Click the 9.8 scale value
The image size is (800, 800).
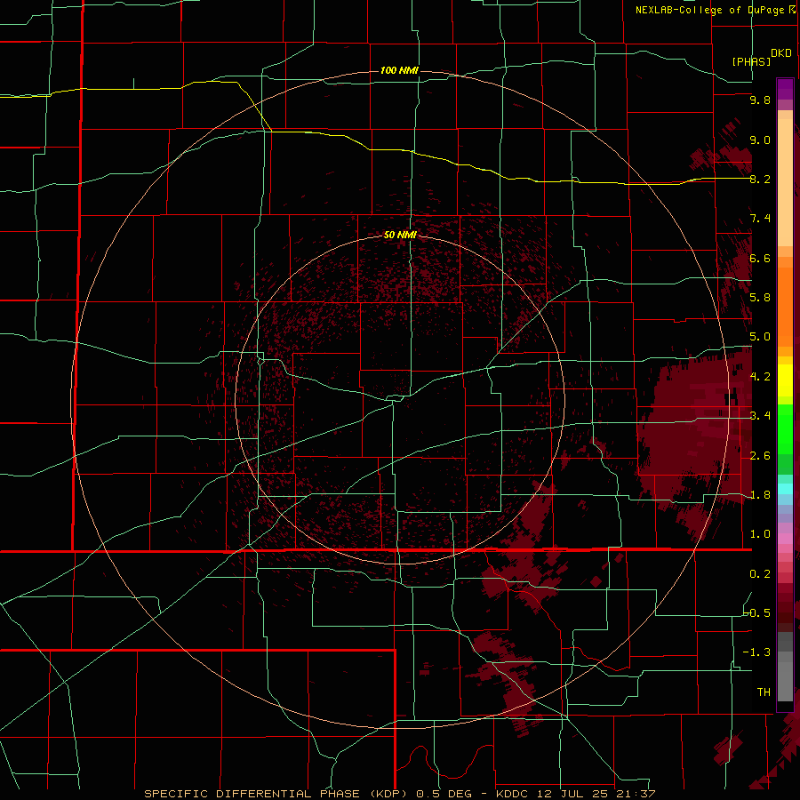point(760,100)
